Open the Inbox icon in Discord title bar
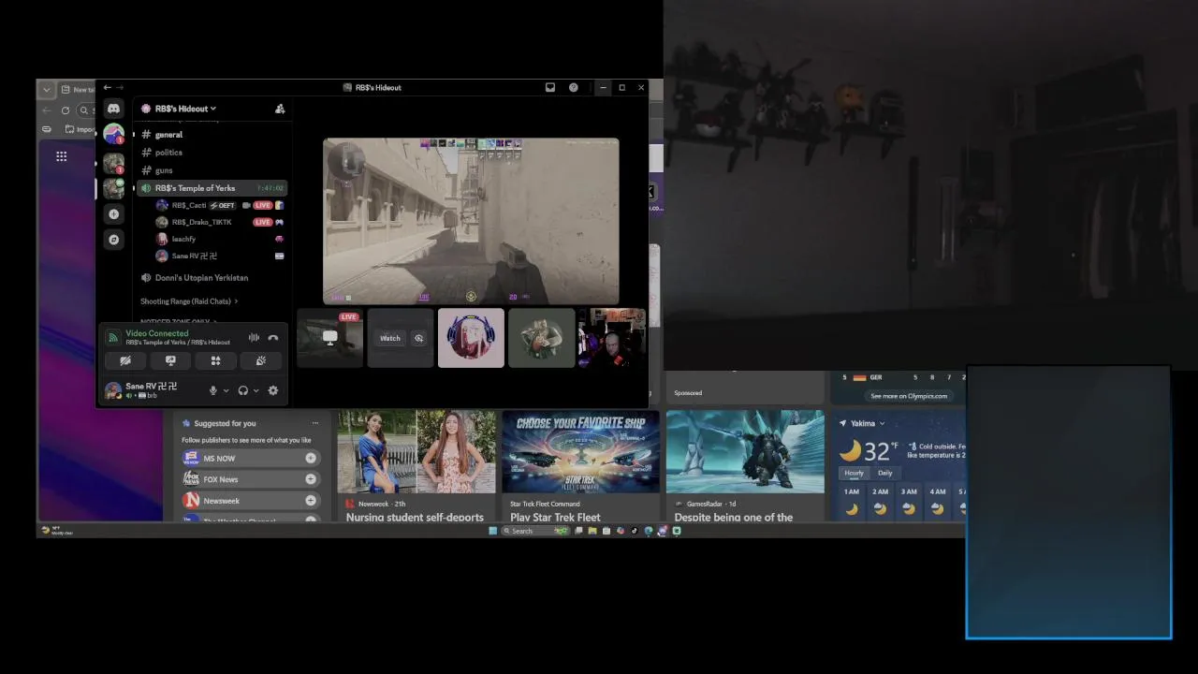Viewport: 1198px width, 674px height. point(550,87)
